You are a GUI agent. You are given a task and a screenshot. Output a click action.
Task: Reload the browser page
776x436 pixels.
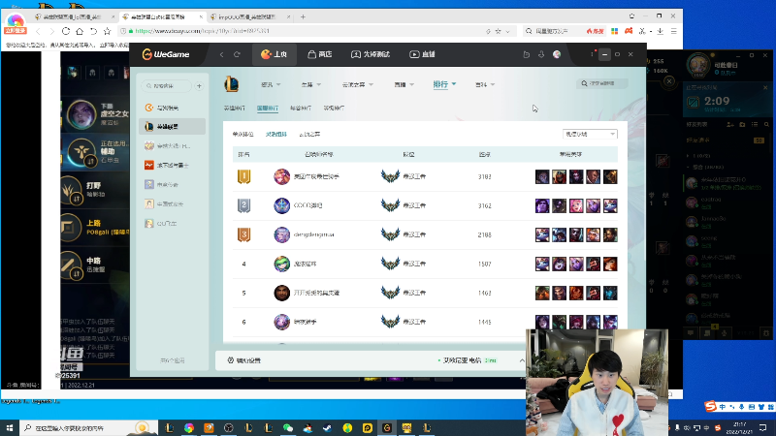coord(66,31)
